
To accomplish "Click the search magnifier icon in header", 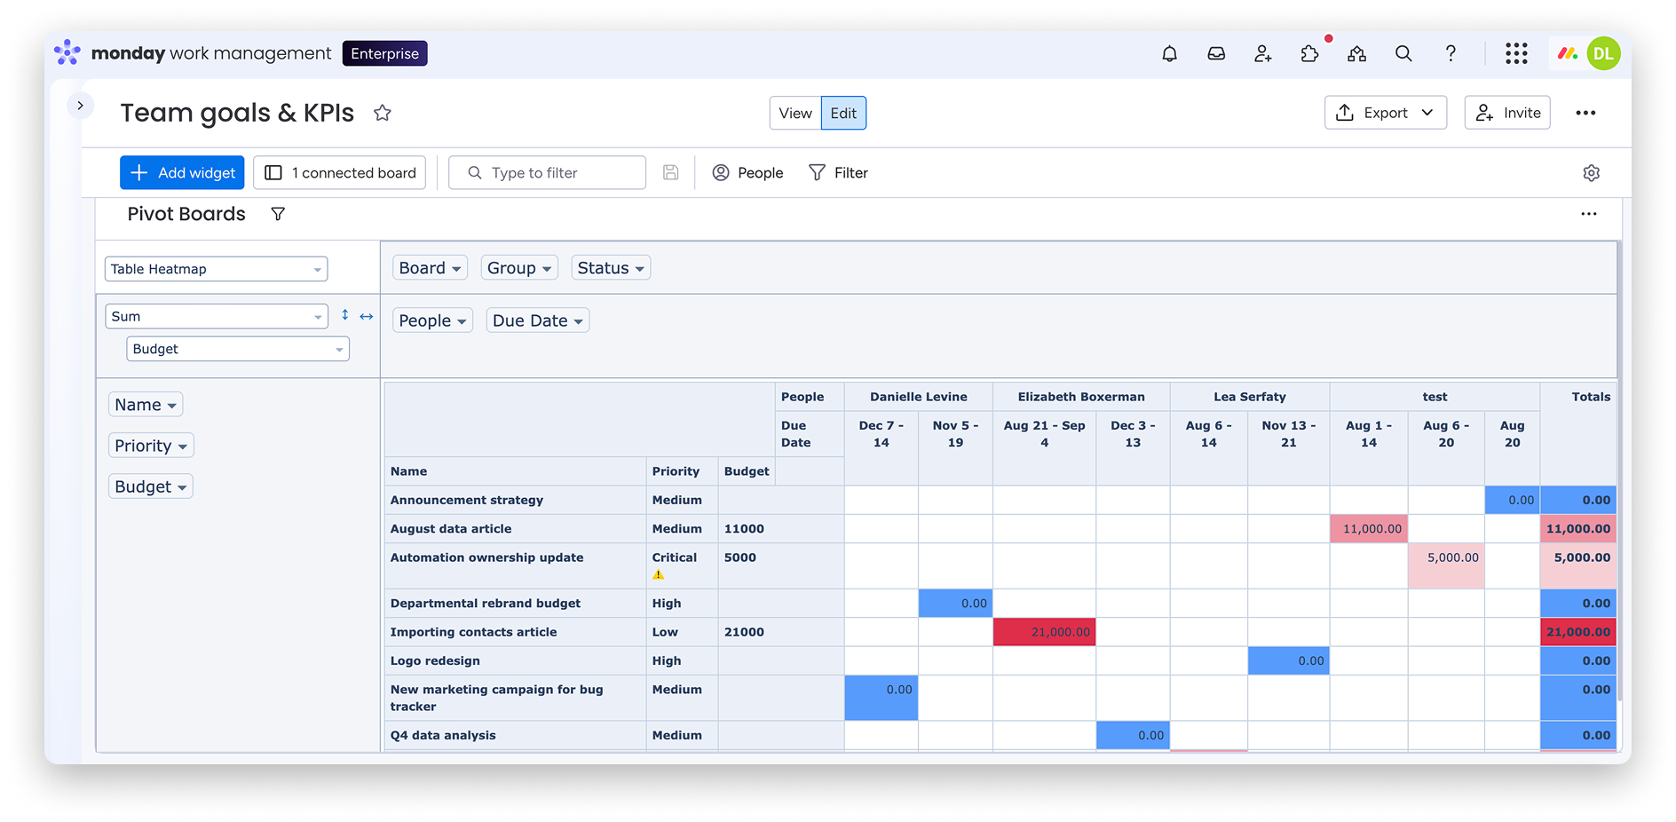I will 1403,54.
